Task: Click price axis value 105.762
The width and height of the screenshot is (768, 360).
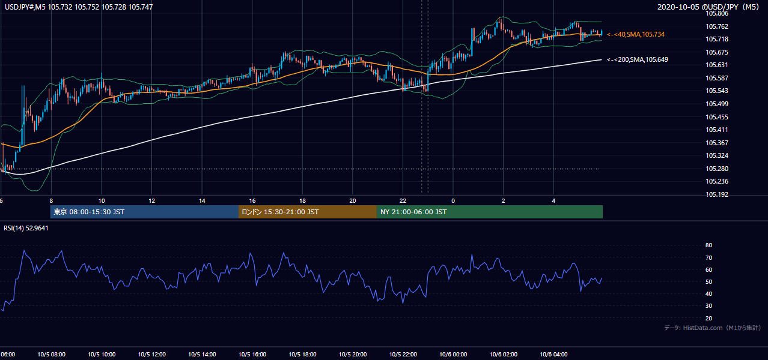Action: click(716, 26)
